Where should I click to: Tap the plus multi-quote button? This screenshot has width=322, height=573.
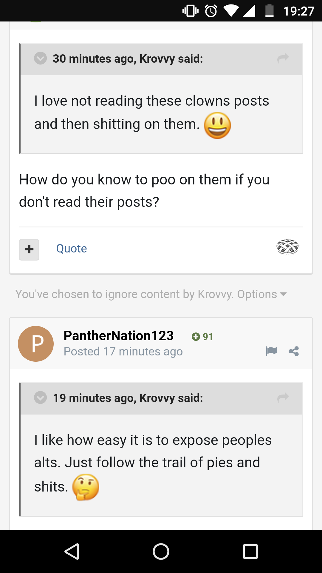click(x=29, y=249)
